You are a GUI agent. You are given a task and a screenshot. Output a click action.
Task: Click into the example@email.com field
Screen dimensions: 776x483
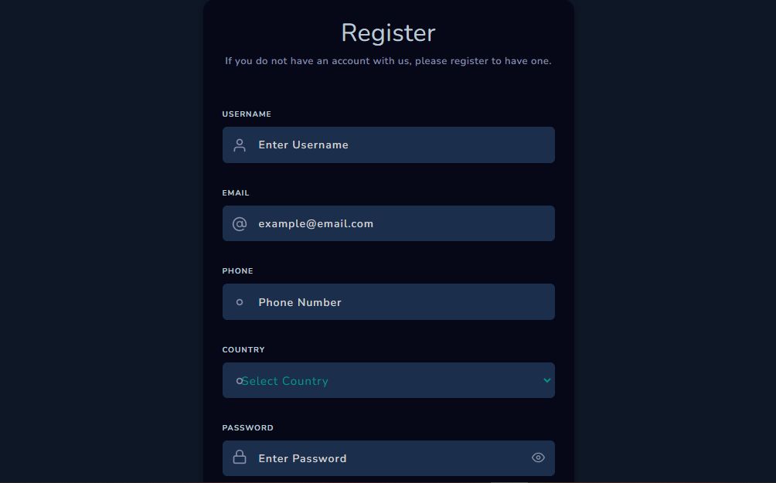click(402, 224)
